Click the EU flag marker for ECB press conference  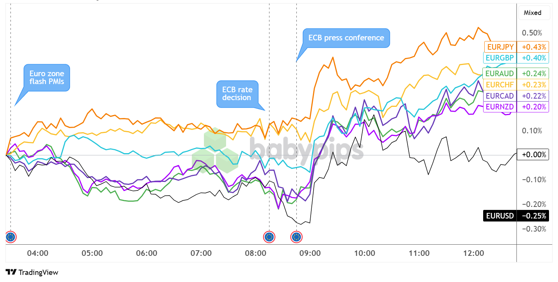[296, 236]
